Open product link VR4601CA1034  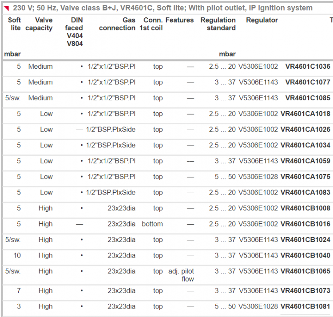(305, 145)
